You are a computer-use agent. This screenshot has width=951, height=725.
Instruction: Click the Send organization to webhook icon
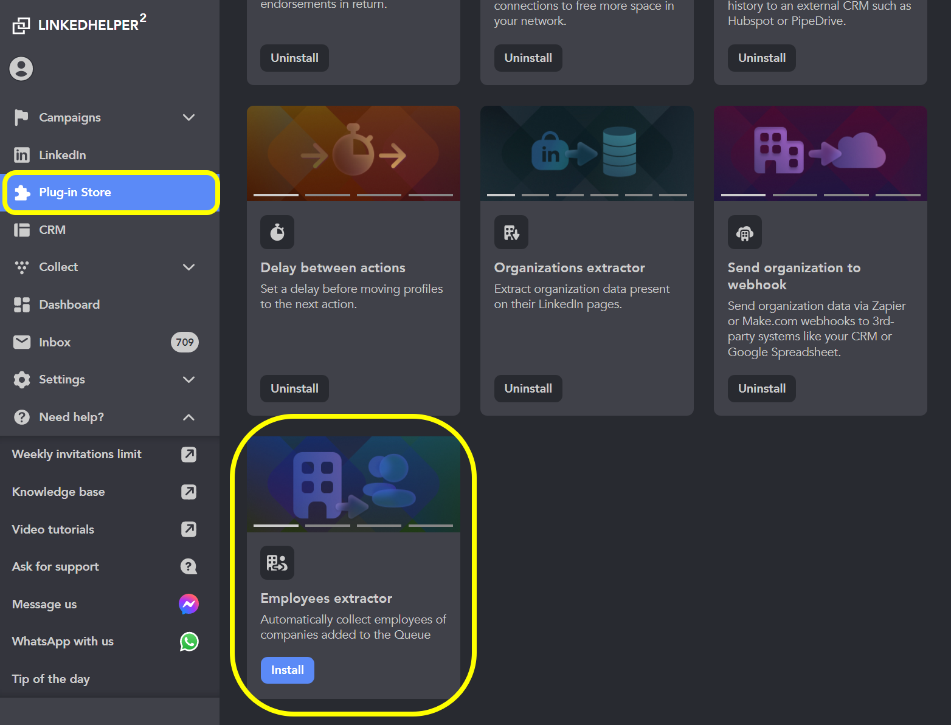tap(744, 232)
